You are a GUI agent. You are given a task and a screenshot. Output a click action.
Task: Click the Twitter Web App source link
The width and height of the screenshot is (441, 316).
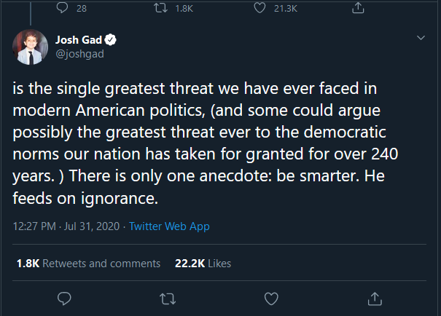(169, 226)
